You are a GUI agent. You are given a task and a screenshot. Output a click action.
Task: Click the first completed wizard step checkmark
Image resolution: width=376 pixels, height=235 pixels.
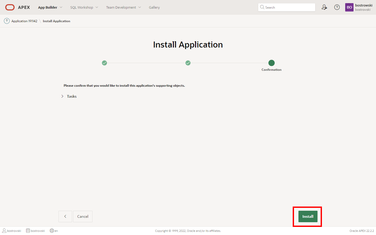[x=104, y=63]
